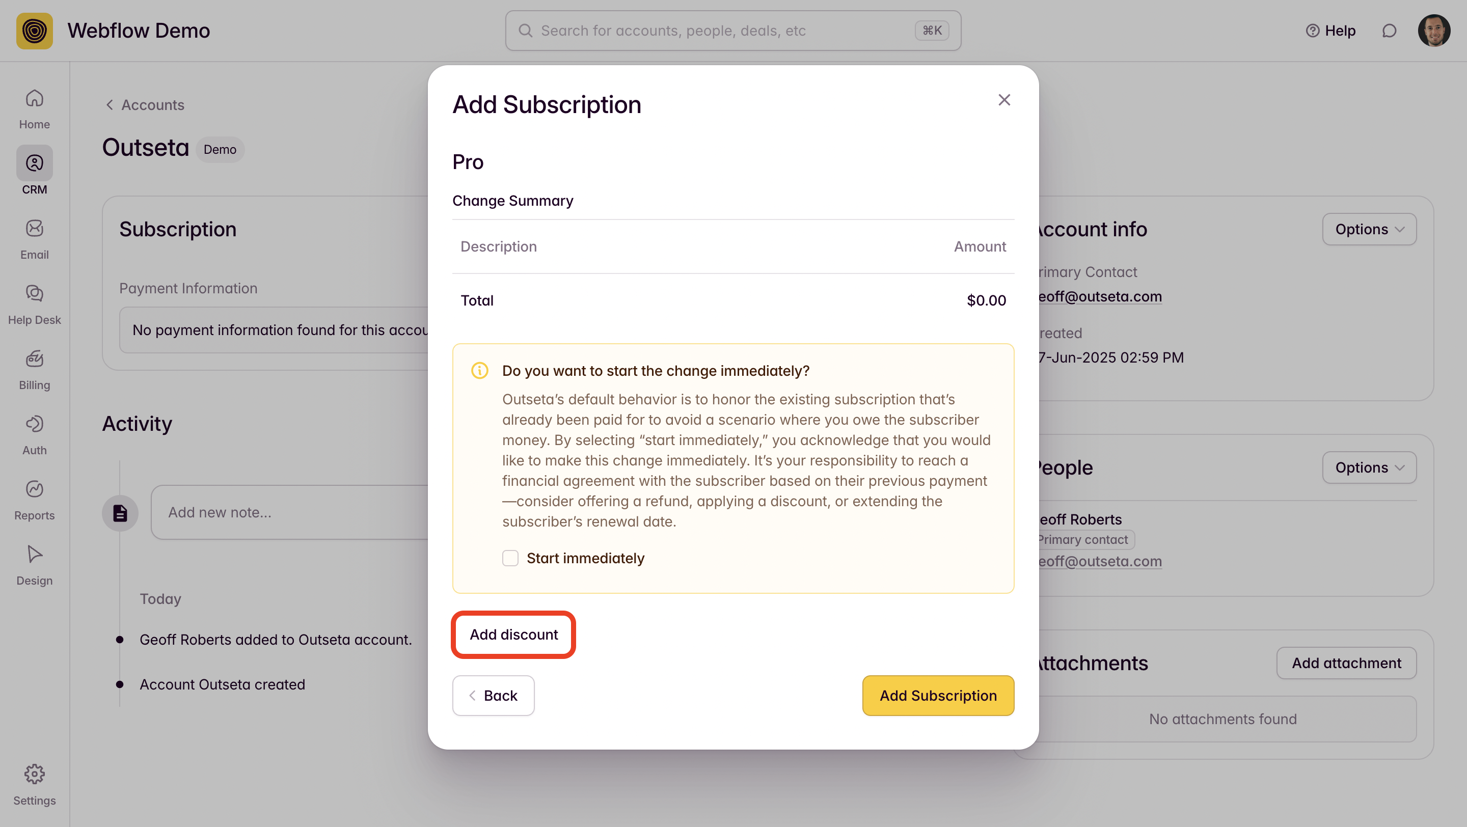The image size is (1467, 827).
Task: Close the Add Subscription dialog
Action: (x=1004, y=100)
